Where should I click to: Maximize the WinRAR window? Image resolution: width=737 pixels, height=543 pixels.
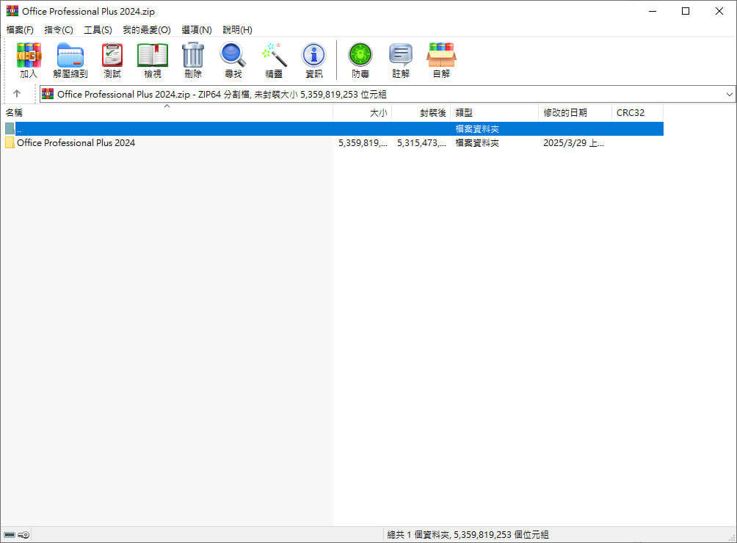click(x=686, y=11)
